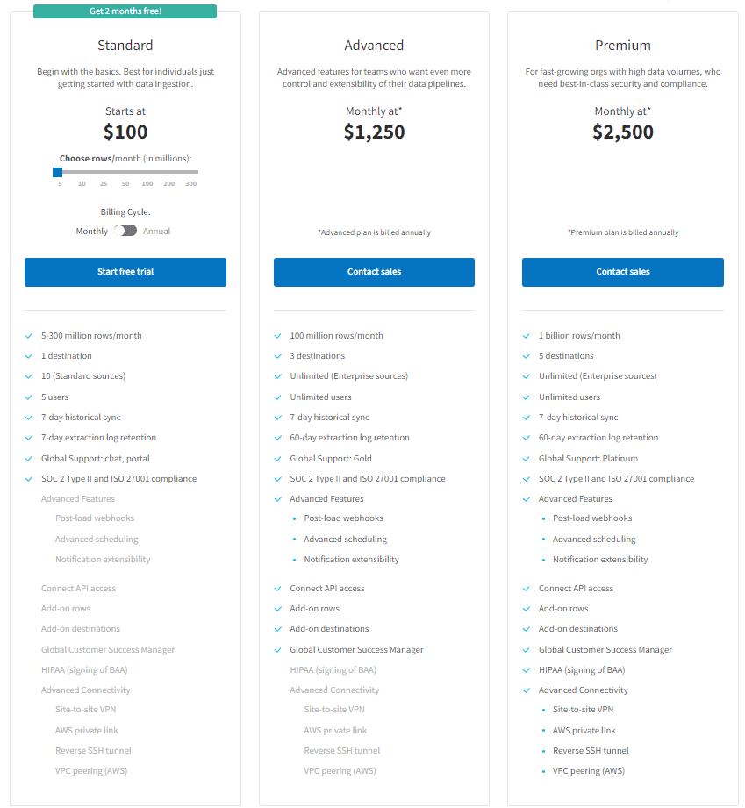Screen dimensions: 745x808
Task: Click checkmark beside "HIPAA (signing of BAA)" in Premium
Action: click(x=527, y=669)
